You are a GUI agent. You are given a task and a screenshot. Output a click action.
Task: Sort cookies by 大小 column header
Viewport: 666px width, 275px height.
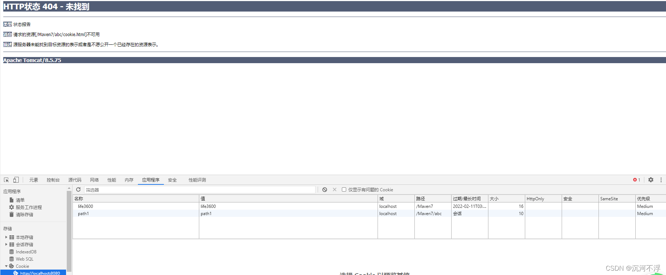[x=506, y=198]
